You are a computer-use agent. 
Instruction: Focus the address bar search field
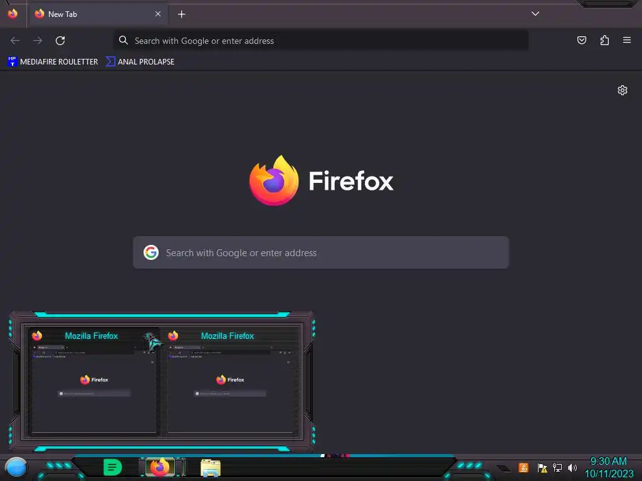coord(320,41)
